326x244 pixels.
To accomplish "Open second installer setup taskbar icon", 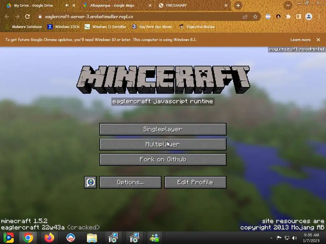I will [135, 238].
